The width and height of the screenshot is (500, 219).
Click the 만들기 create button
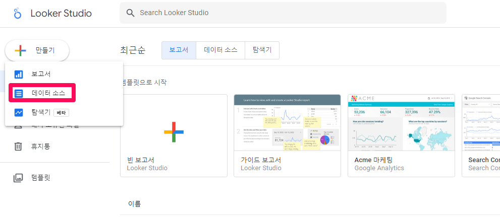(37, 50)
